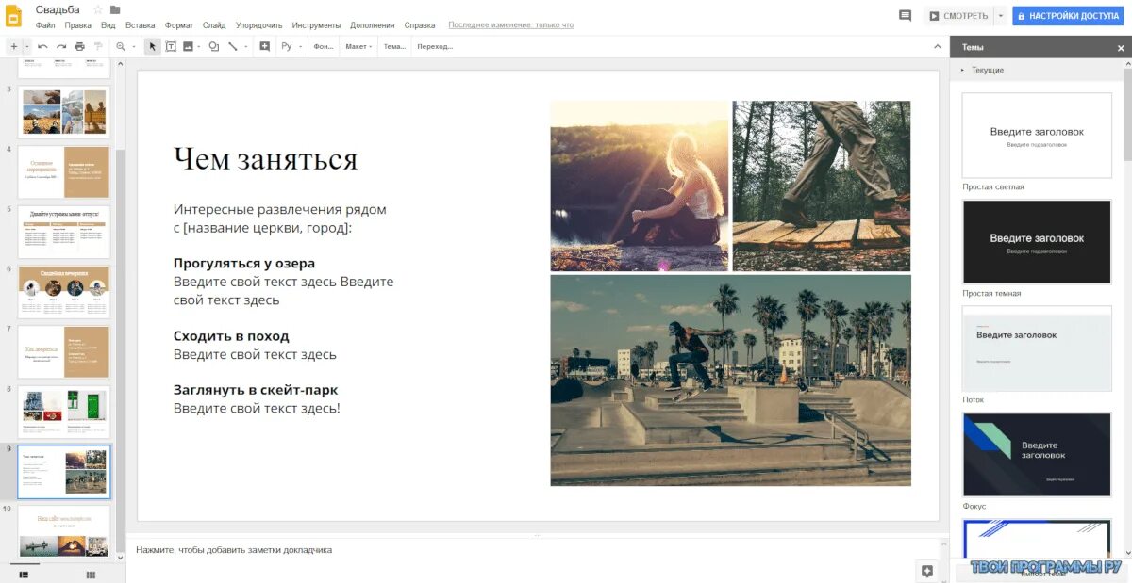
Task: Apply the Фокус theme
Action: coord(1037,455)
